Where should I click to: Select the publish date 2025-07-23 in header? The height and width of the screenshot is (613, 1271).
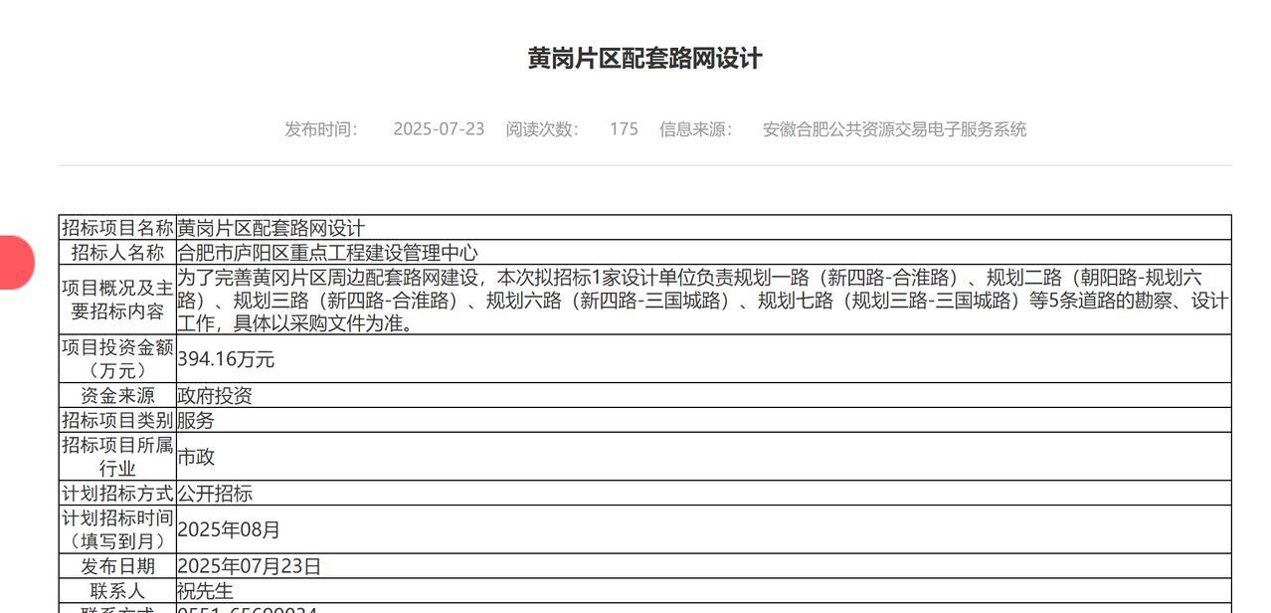(x=439, y=129)
